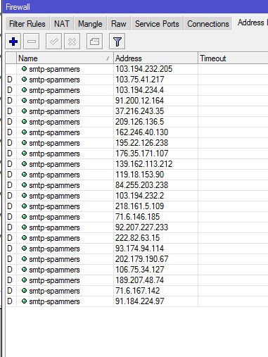This screenshot has height=357, width=268.
Task: Go to the Raw tab
Action: tap(119, 24)
